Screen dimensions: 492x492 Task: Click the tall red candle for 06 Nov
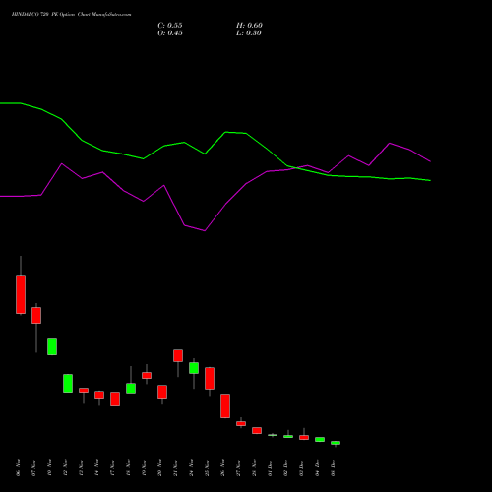(x=21, y=294)
